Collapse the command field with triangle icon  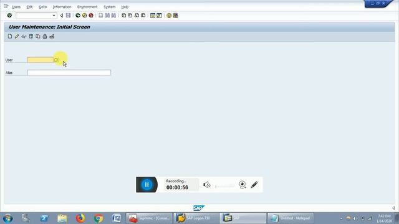point(62,16)
